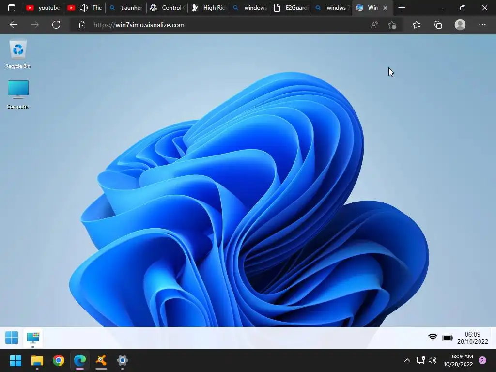The width and height of the screenshot is (496, 372).
Task: Open the Settings gear taskbar app
Action: pos(123,360)
